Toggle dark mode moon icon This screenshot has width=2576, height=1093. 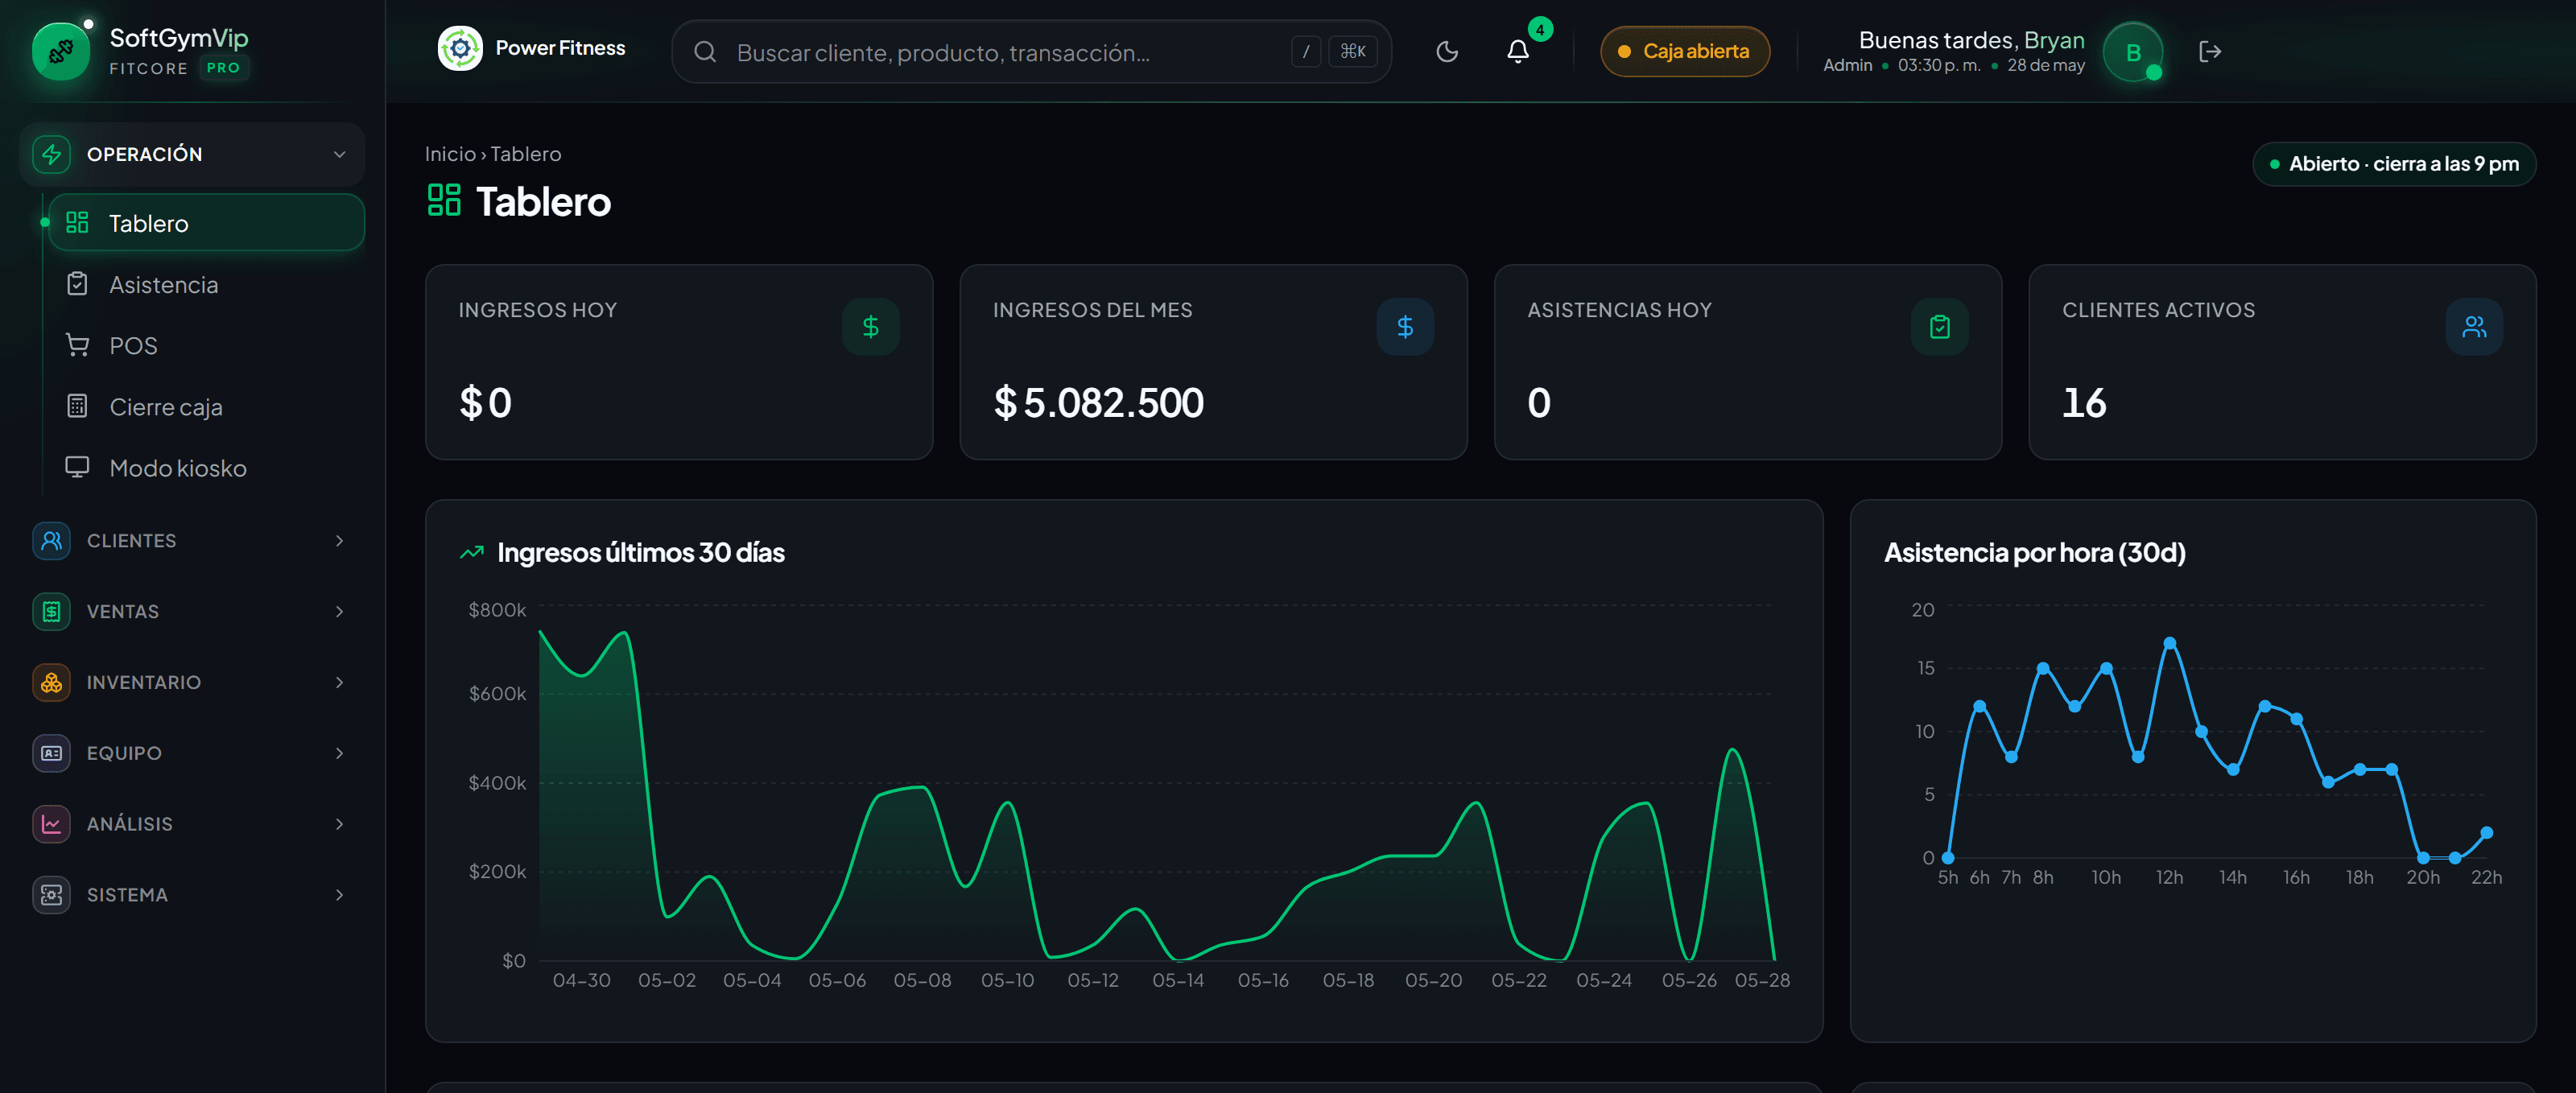pos(1446,51)
